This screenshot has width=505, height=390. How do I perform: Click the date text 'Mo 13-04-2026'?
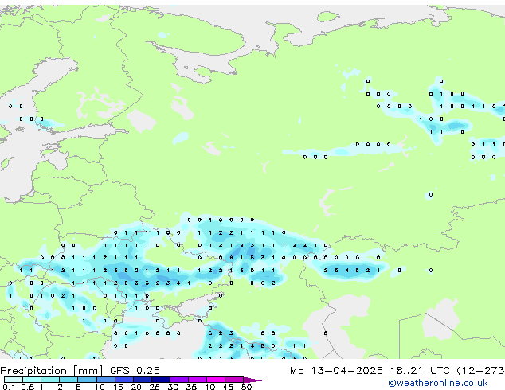click(x=336, y=371)
